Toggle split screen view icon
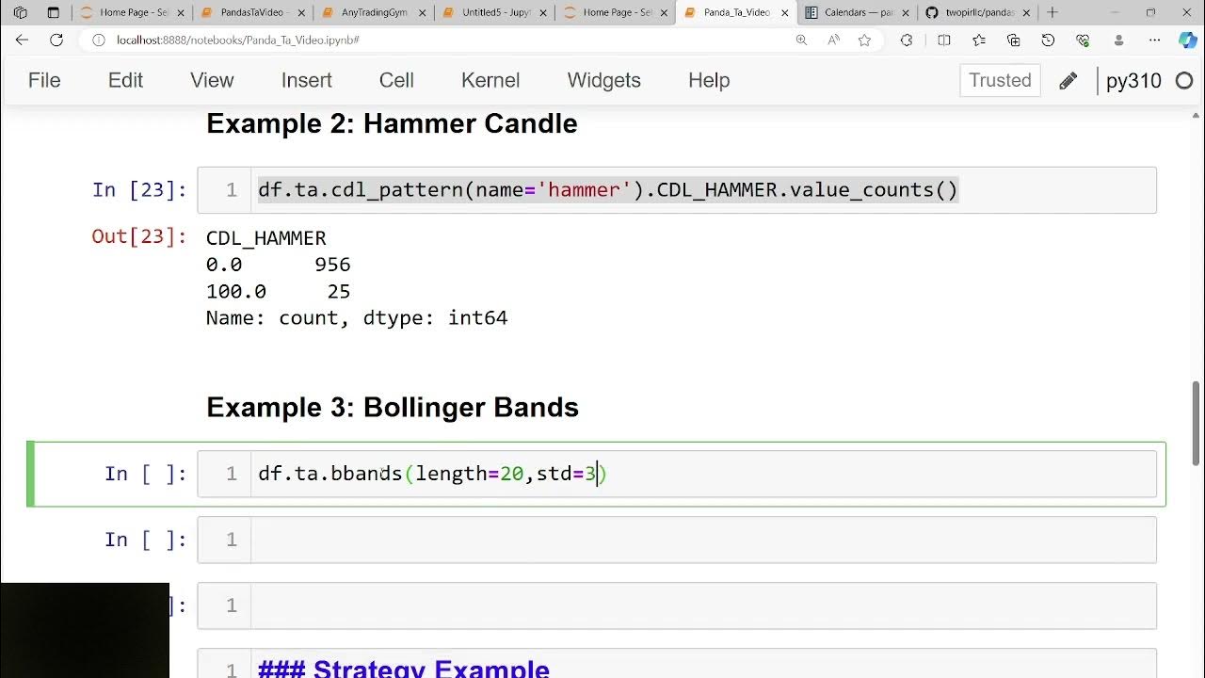1205x678 pixels. click(x=944, y=40)
